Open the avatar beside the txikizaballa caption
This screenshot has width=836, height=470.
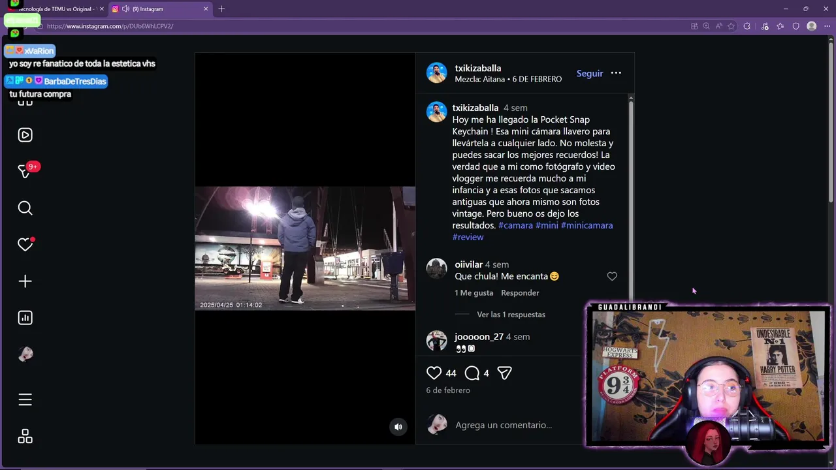(x=437, y=112)
